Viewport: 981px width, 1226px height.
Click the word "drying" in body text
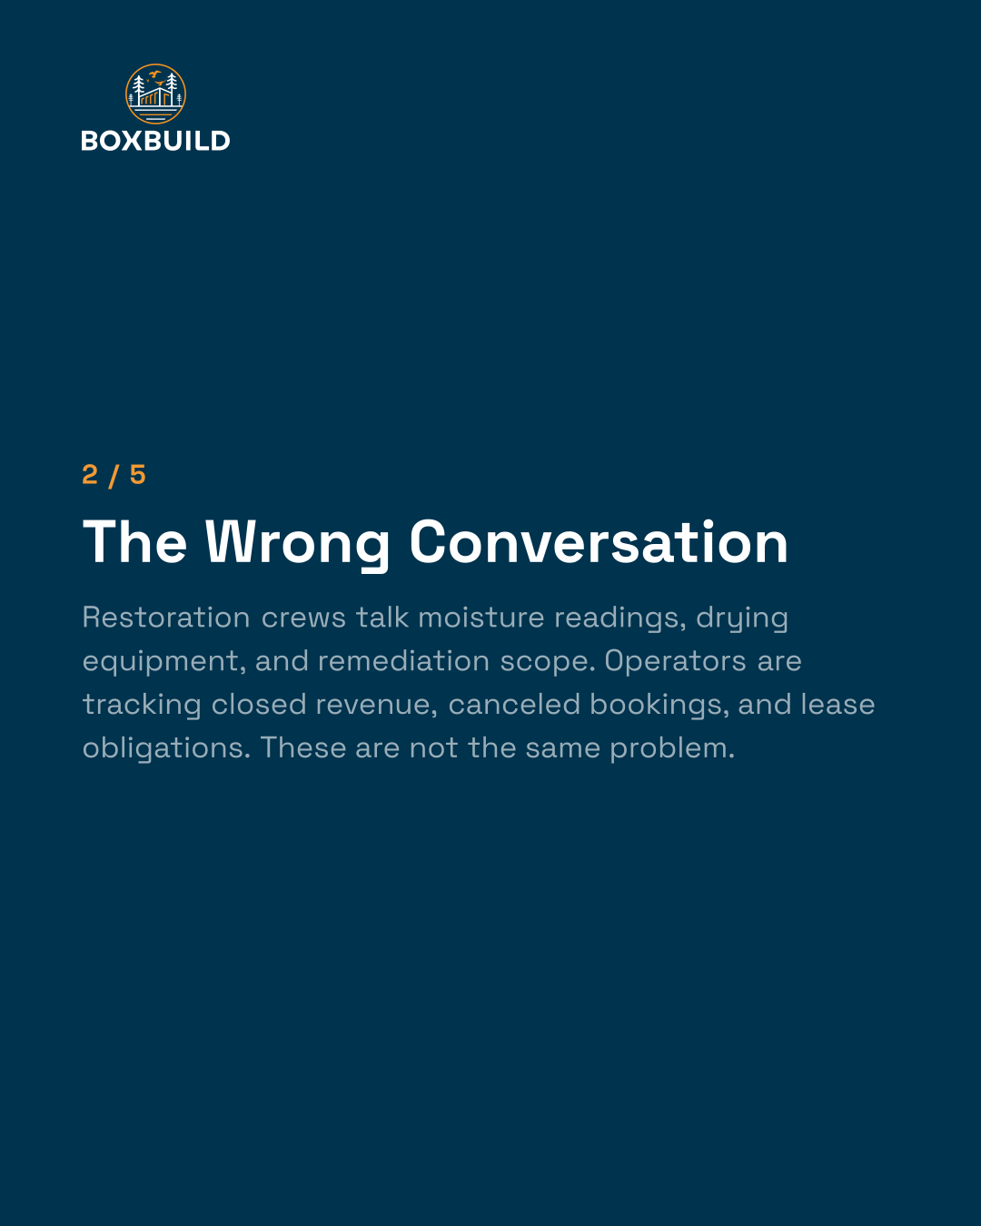tap(742, 619)
